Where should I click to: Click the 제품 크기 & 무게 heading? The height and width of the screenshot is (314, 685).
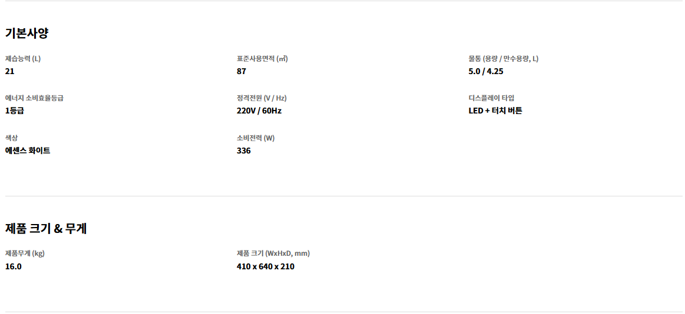pyautogui.click(x=46, y=228)
